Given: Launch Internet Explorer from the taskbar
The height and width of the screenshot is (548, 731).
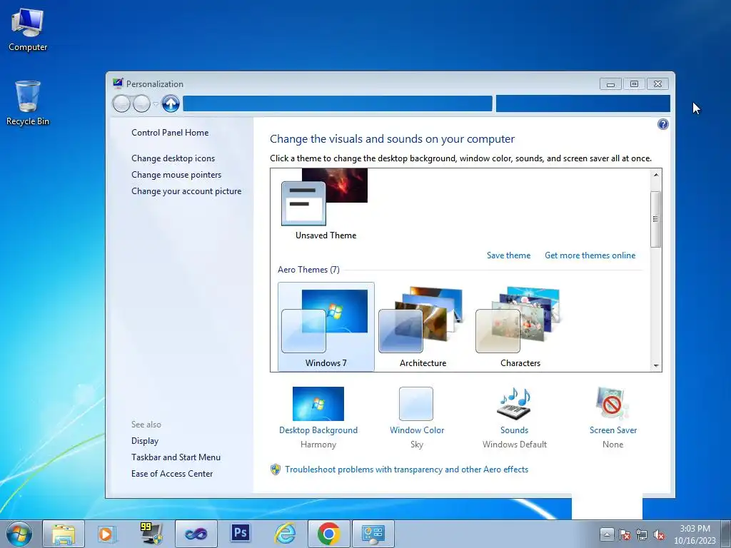Looking at the screenshot, I should (x=285, y=534).
